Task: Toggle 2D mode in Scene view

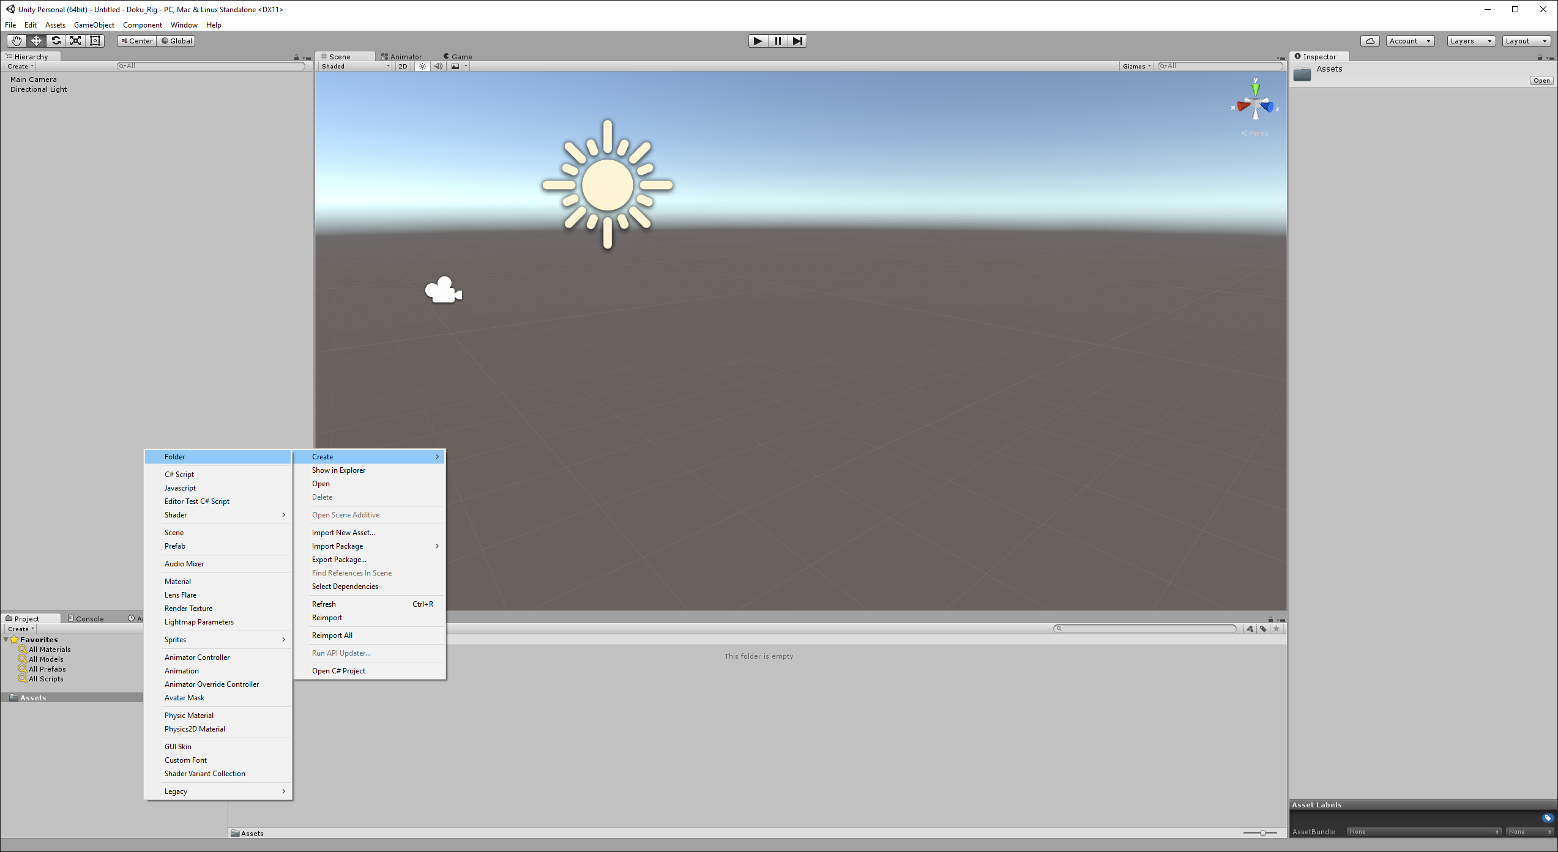Action: (403, 66)
